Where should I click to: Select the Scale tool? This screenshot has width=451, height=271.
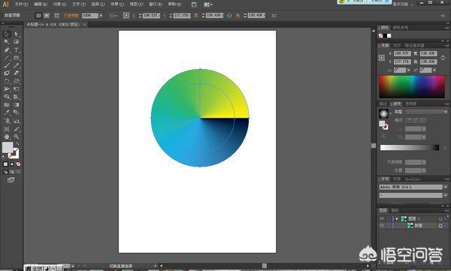[x=17, y=81]
